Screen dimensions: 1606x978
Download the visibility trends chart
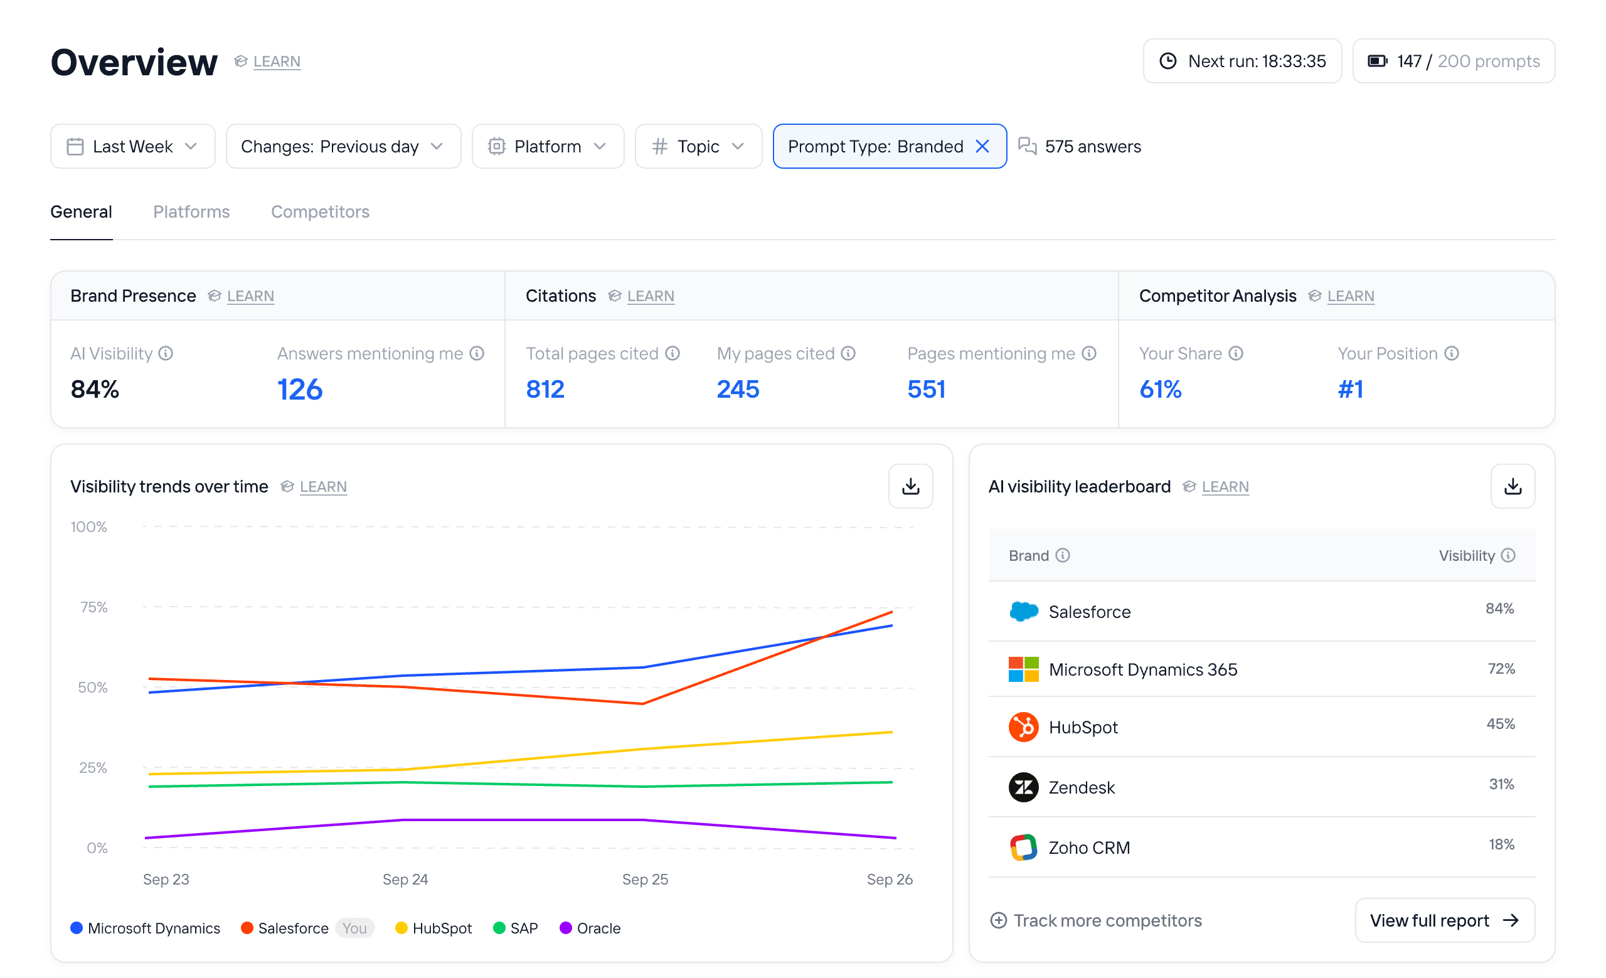910,486
